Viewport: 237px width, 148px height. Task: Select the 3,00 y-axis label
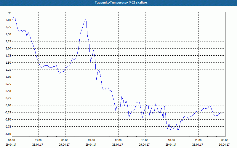click(8, 20)
